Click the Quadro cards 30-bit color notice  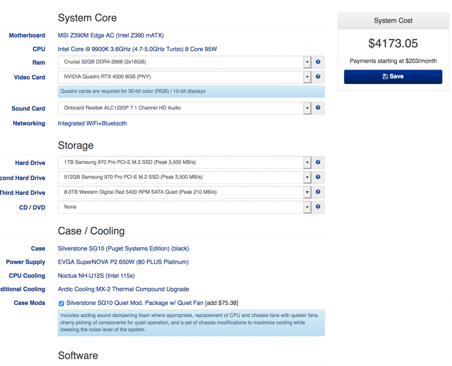point(191,91)
